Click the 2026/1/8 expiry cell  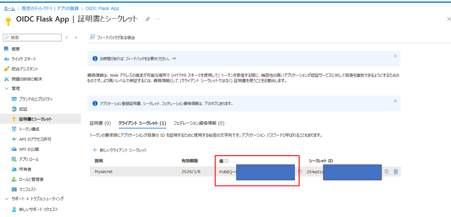point(191,172)
